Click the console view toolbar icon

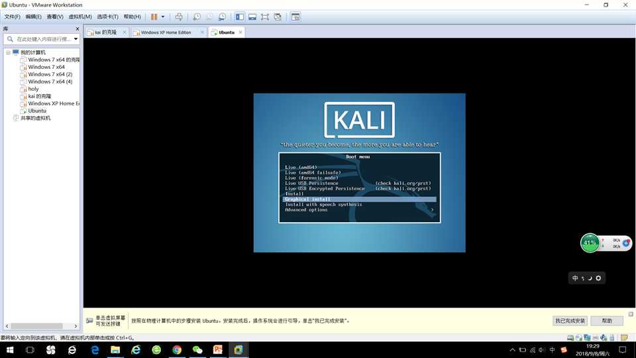pos(295,17)
